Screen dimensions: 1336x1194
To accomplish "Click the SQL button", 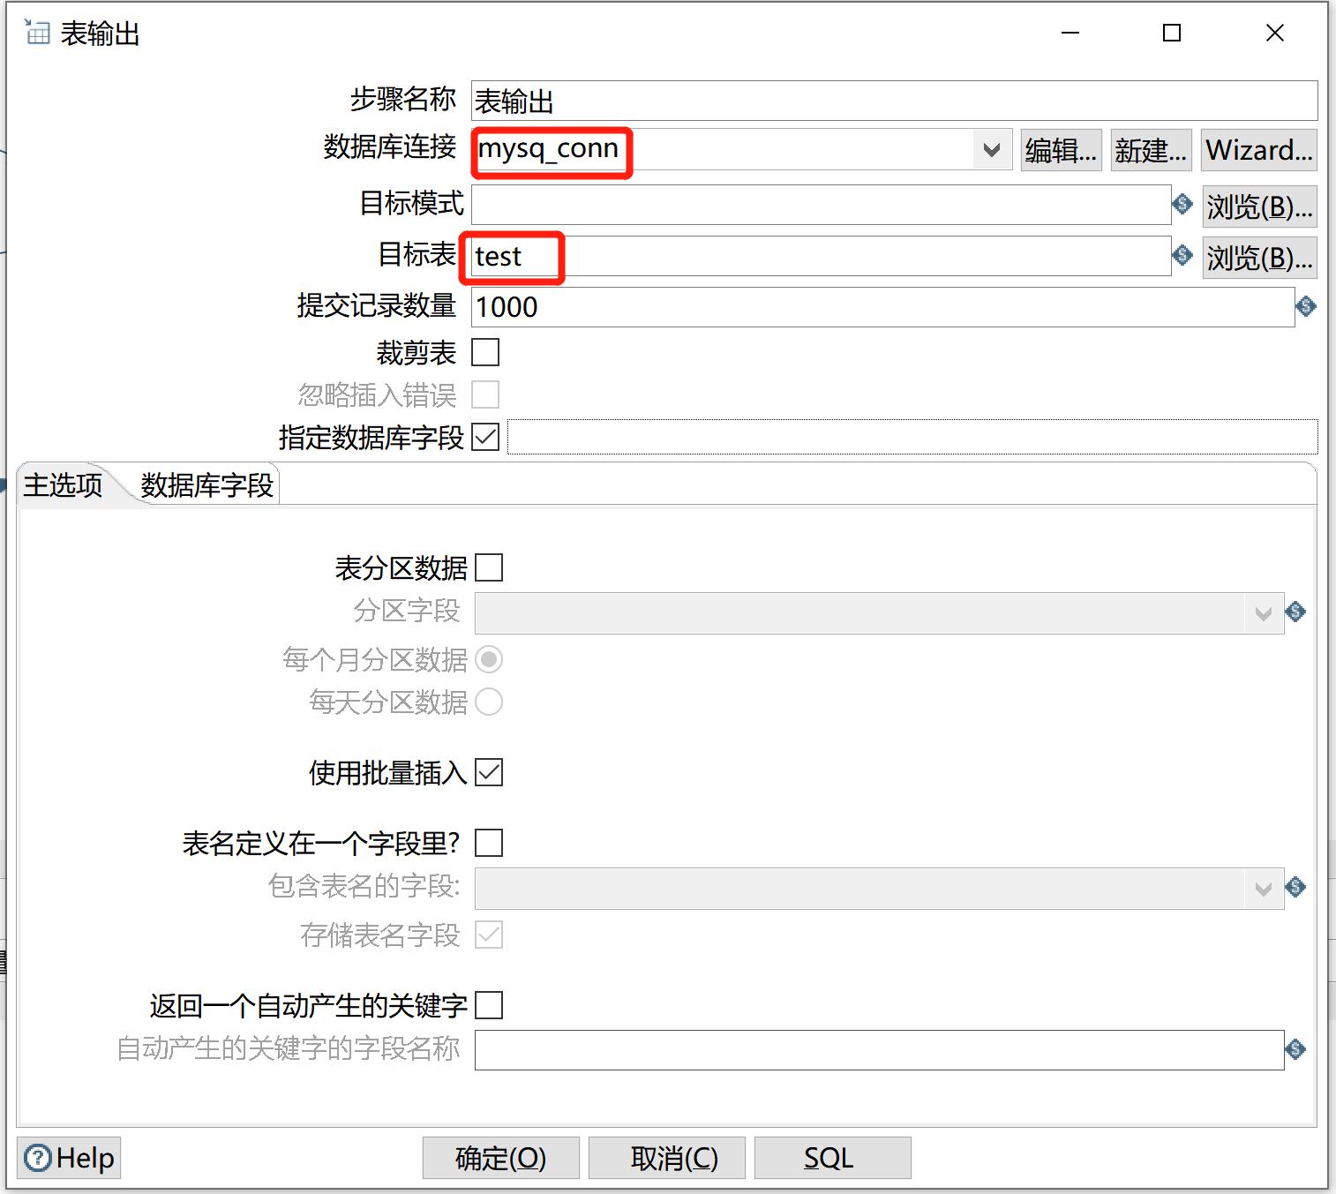I will tap(832, 1158).
